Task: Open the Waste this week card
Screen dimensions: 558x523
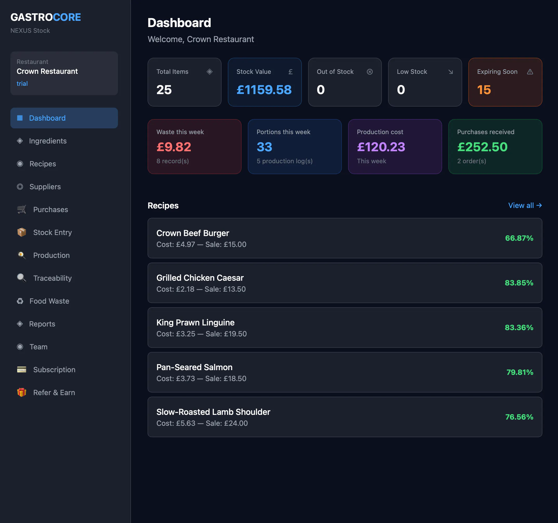Action: point(195,146)
